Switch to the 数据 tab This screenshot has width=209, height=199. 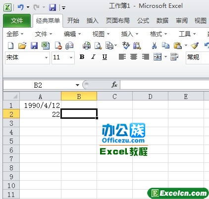pyautogui.click(x=162, y=21)
